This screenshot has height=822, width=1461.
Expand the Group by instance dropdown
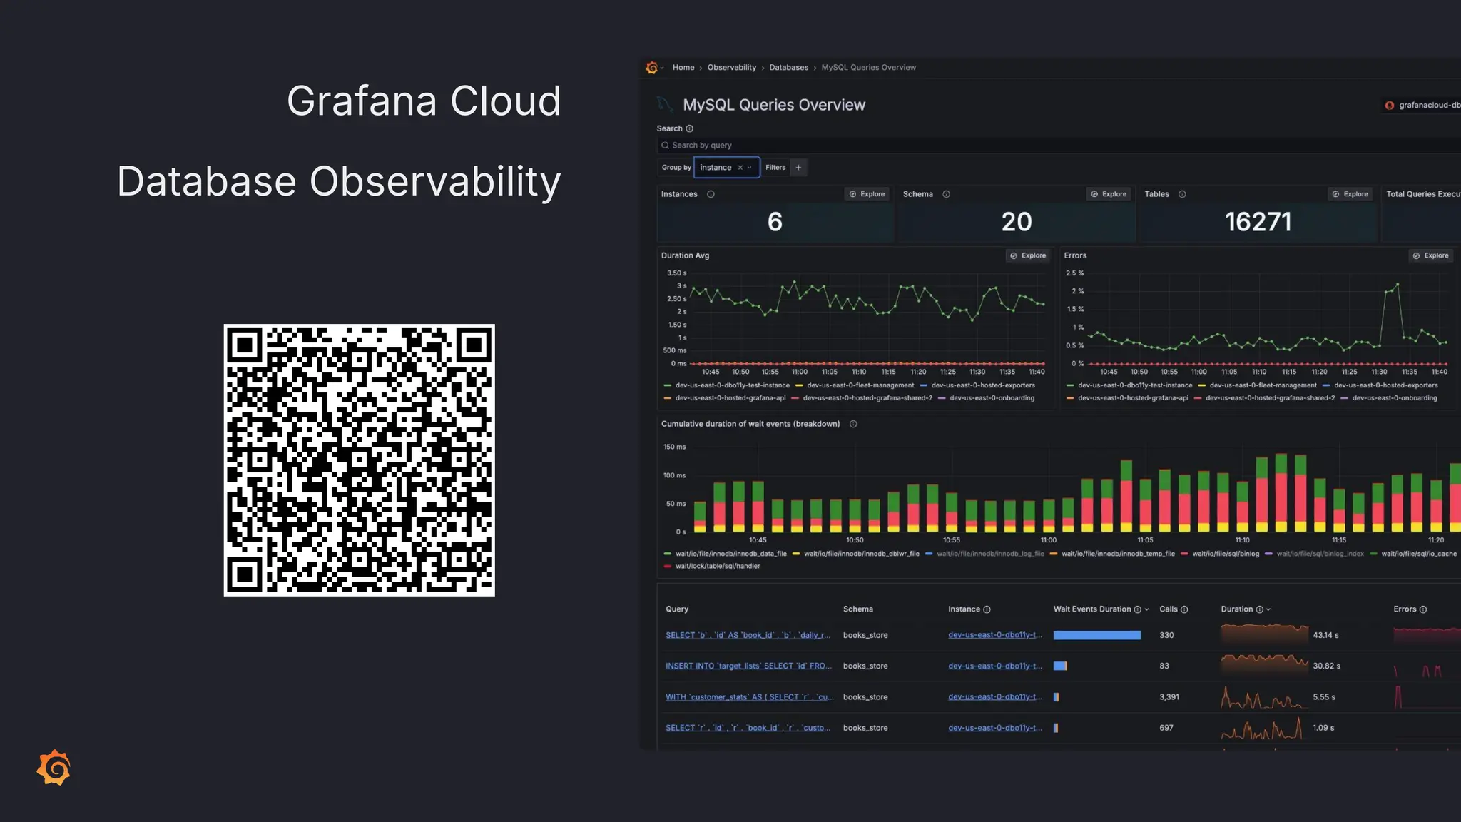click(749, 168)
